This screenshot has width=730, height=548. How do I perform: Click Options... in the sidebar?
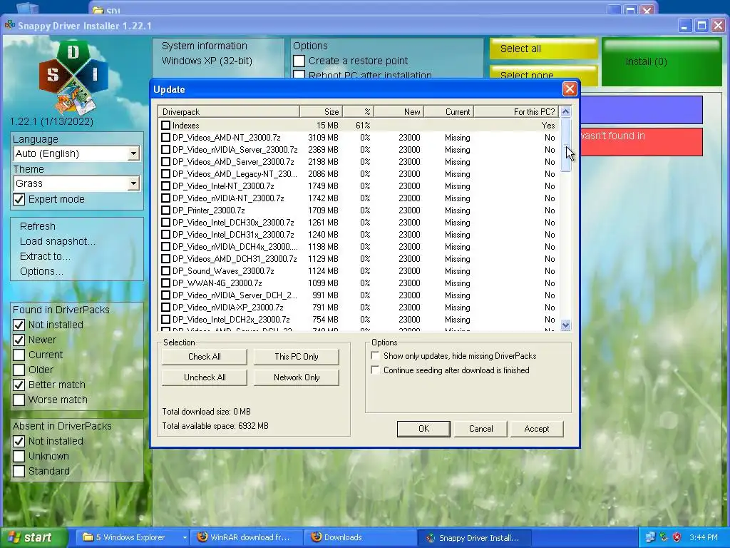[x=41, y=271]
